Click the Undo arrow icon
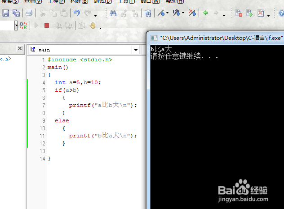Image resolution: width=284 pixels, height=209 pixels. 77,13
